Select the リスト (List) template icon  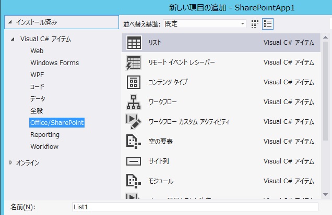[134, 43]
